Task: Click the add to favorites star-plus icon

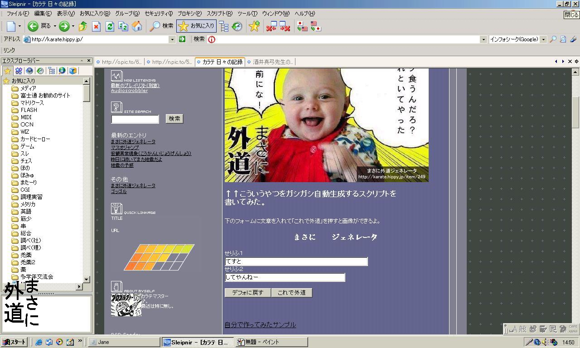Action: 254,26
